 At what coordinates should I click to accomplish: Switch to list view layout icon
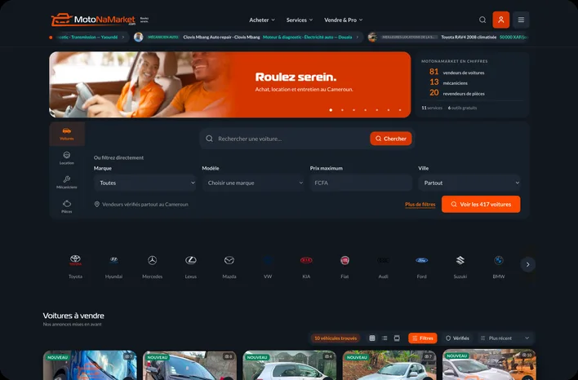(385, 338)
